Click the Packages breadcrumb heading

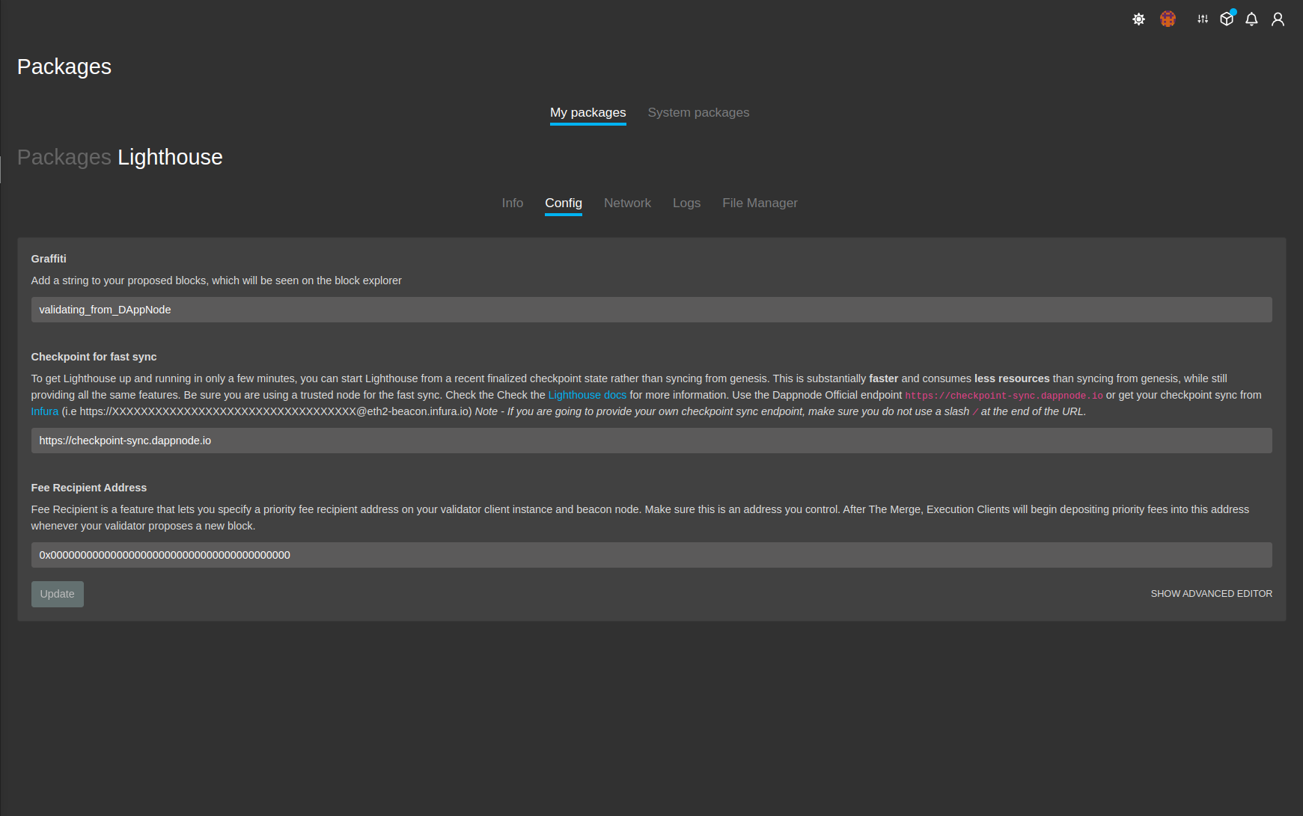pyautogui.click(x=64, y=157)
